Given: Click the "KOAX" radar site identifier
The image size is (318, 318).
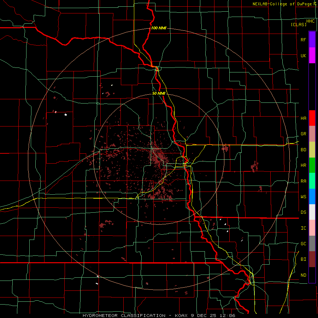Looking at the screenshot, I should click(x=182, y=316).
